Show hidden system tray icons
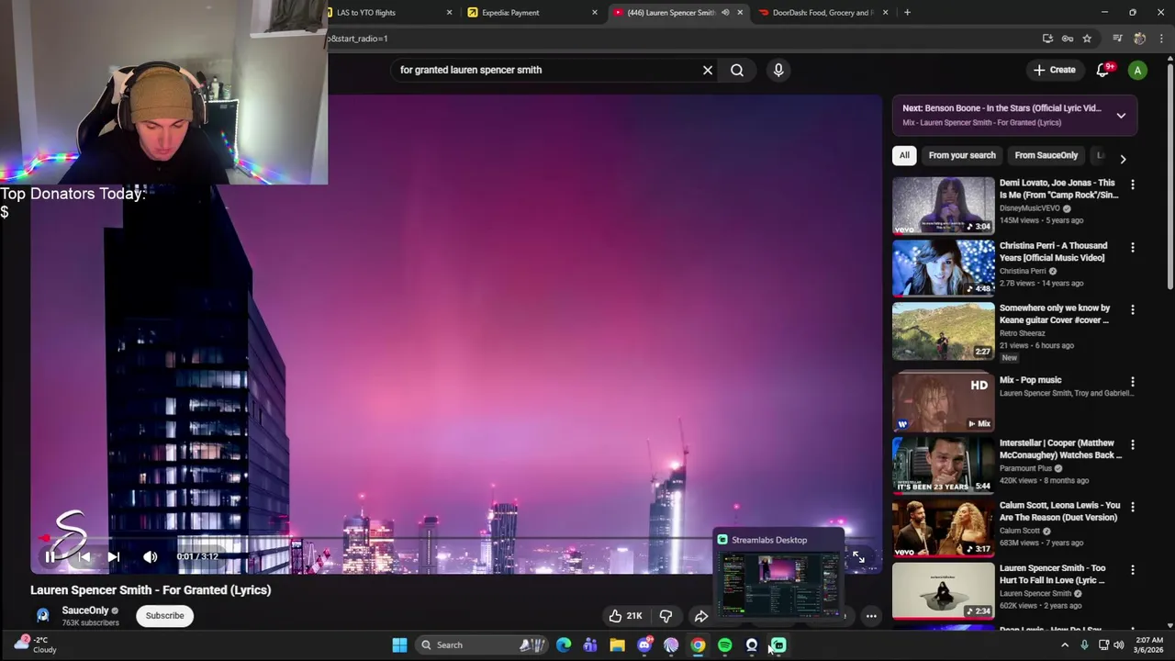 pos(1065,645)
